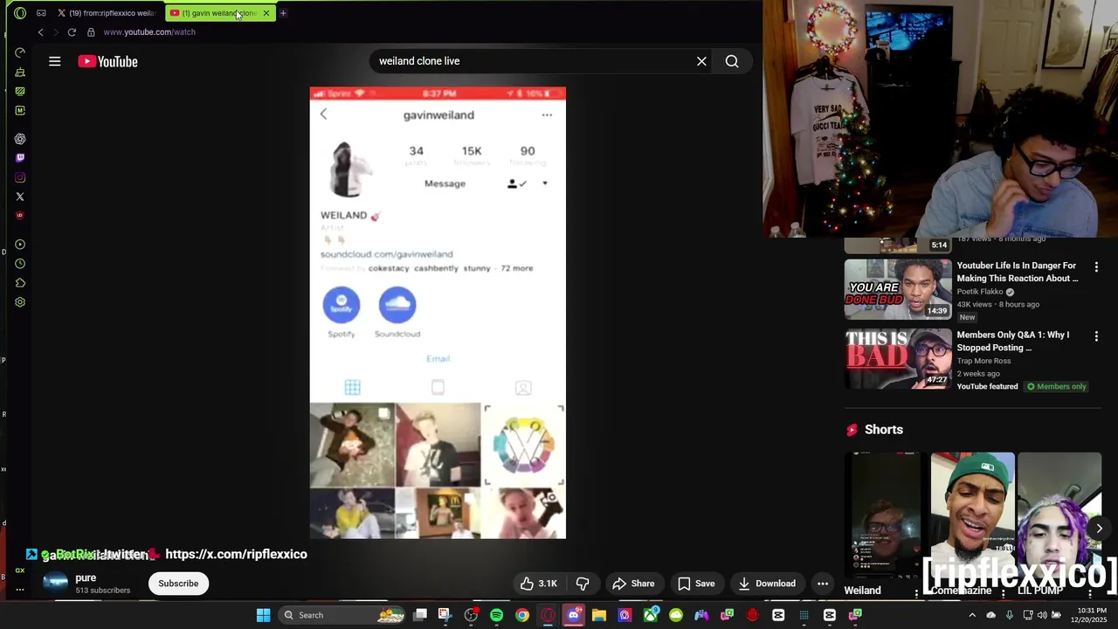Open the player icon in Opera sidebar
The height and width of the screenshot is (629, 1118).
[20, 245]
